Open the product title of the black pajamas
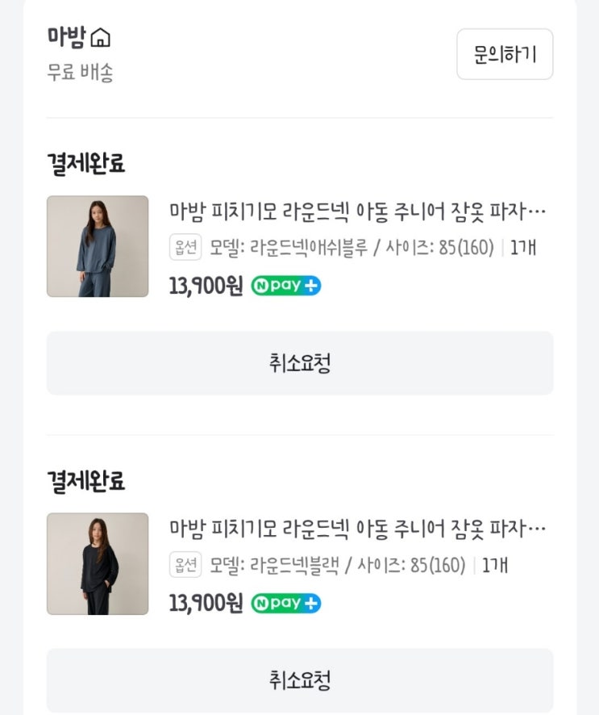This screenshot has width=599, height=715. 357,529
